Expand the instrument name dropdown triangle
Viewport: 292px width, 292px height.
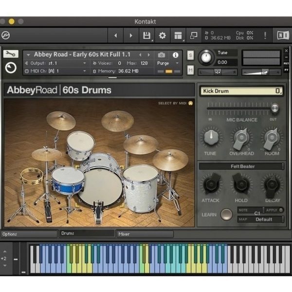coord(28,55)
